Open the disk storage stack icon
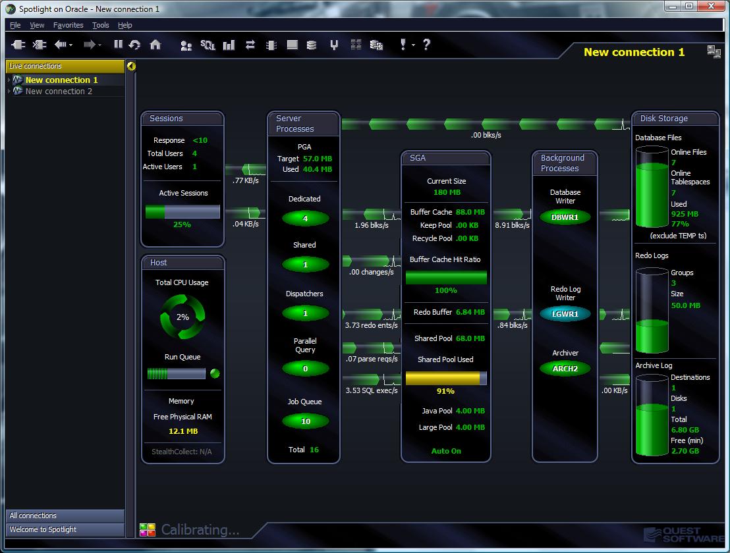Viewport: 730px width, 553px height. pos(312,45)
